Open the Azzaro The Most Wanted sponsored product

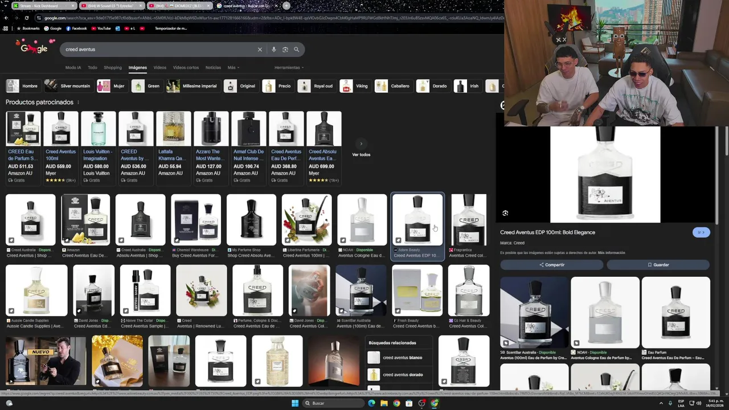click(x=211, y=148)
